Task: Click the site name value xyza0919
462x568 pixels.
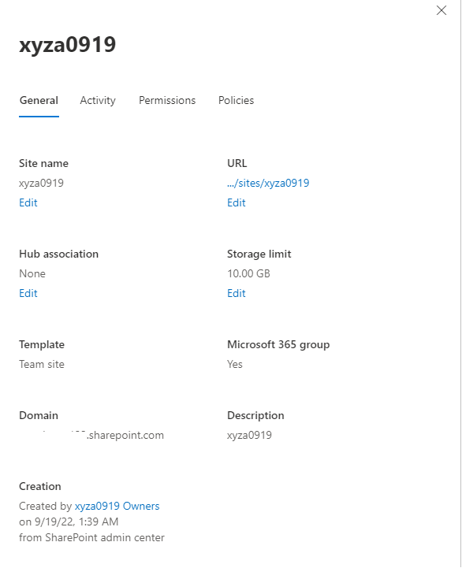Action: [x=41, y=183]
